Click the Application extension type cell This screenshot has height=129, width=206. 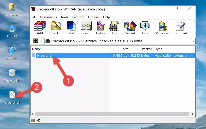171,55
